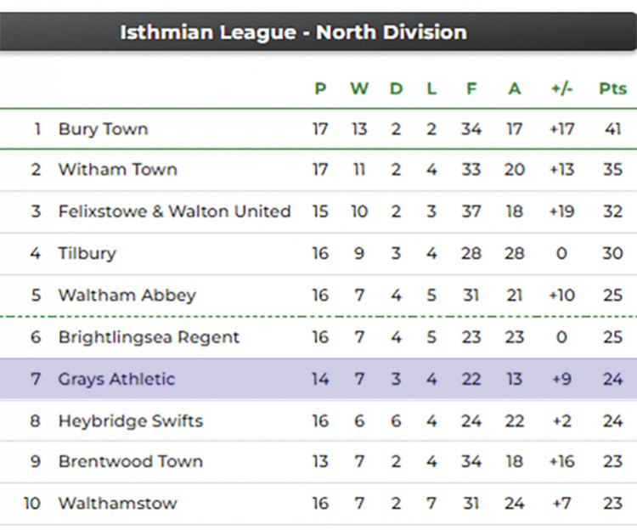Click the W (wins) column header
The height and width of the screenshot is (530, 637).
(x=359, y=88)
